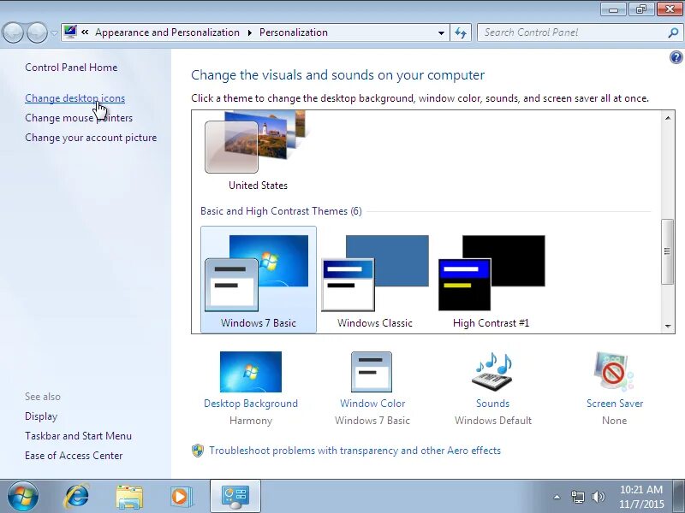Click Change mouse pointers link
This screenshot has width=685, height=513.
79,118
